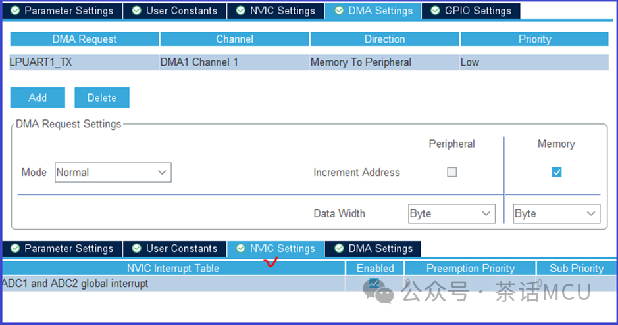This screenshot has width=618, height=325.
Task: Enable Peripheral increment address checkbox
Action: [x=452, y=172]
